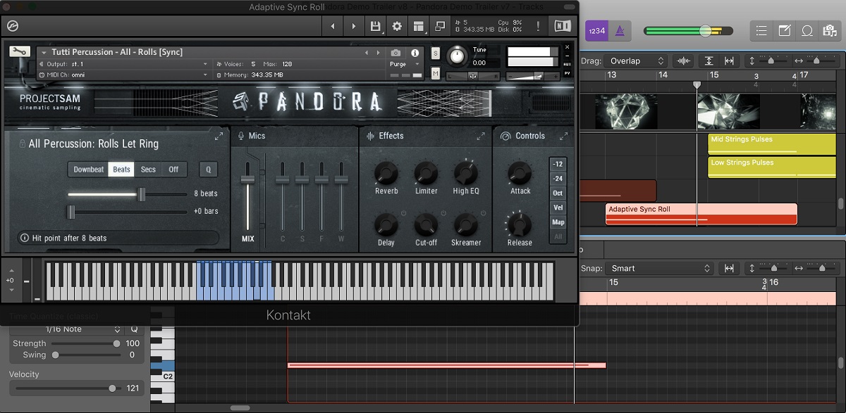Open Logic list editors button
The height and width of the screenshot is (413, 846).
pos(761,30)
